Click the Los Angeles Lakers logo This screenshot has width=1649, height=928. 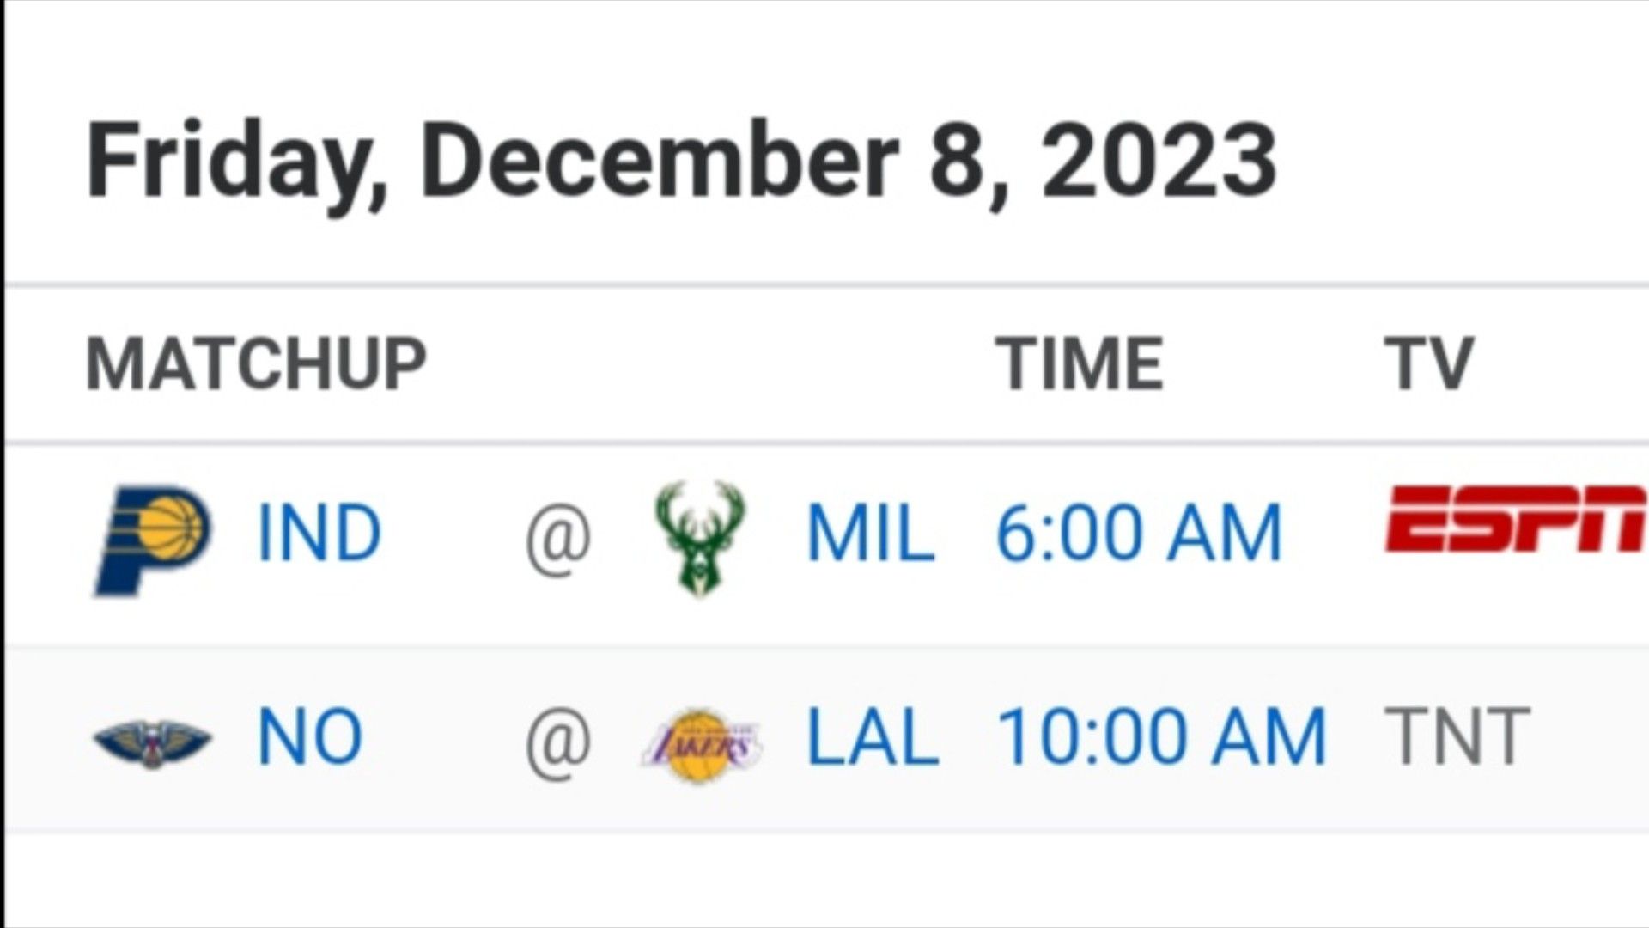(700, 742)
